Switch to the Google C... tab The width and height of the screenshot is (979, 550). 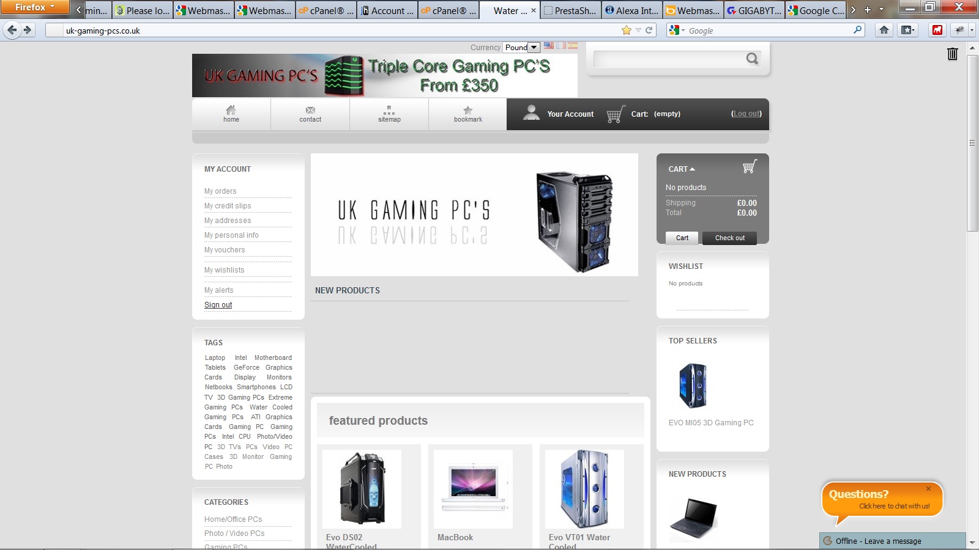click(816, 10)
